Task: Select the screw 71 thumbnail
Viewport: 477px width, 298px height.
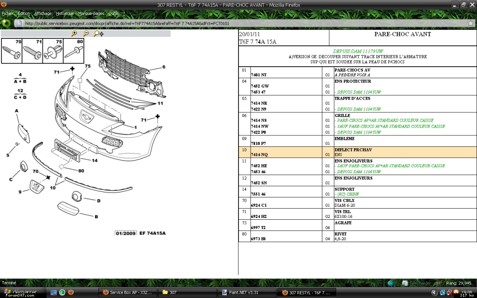Action: click(x=32, y=51)
